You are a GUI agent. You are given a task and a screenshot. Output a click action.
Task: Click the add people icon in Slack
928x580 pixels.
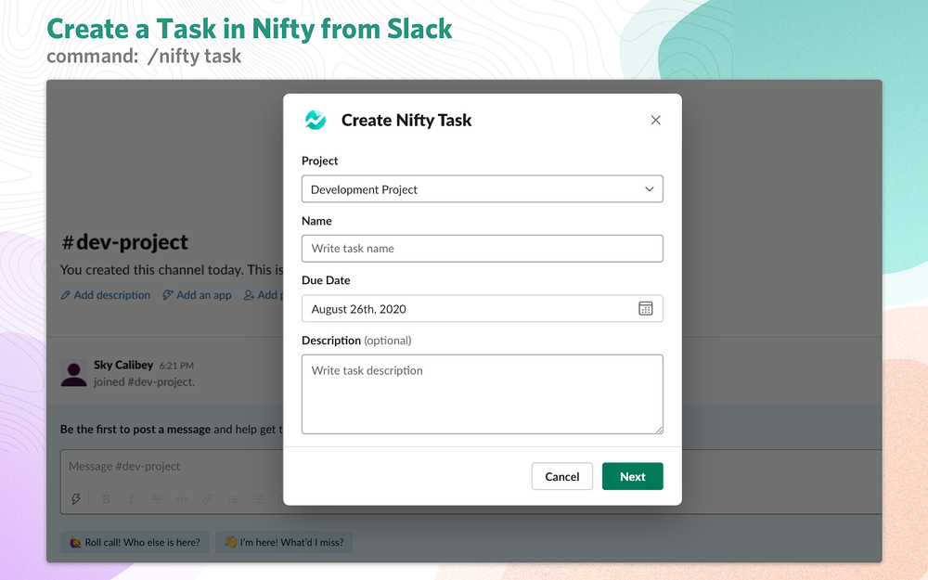249,295
